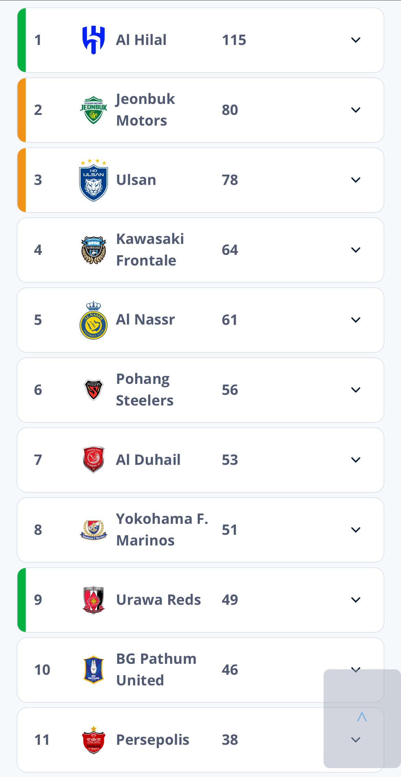Expand the Al Nassr row chevron
Image resolution: width=401 pixels, height=777 pixels.
(x=356, y=320)
